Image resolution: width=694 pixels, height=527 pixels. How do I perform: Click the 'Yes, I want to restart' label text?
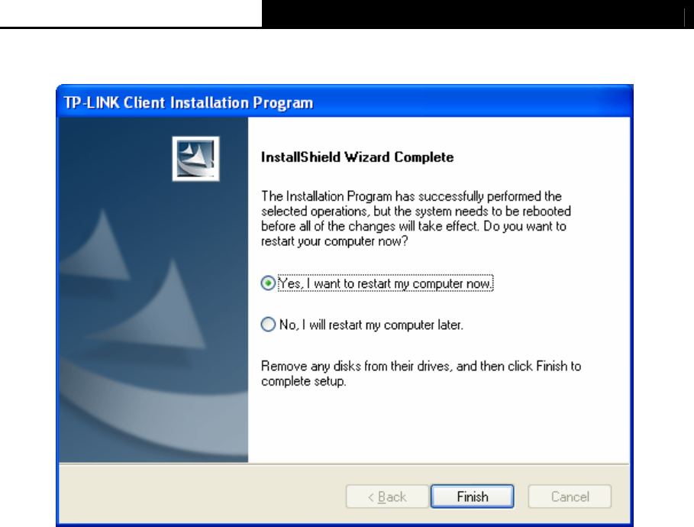point(386,283)
